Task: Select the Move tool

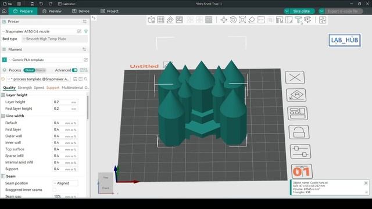Action: coord(224,20)
